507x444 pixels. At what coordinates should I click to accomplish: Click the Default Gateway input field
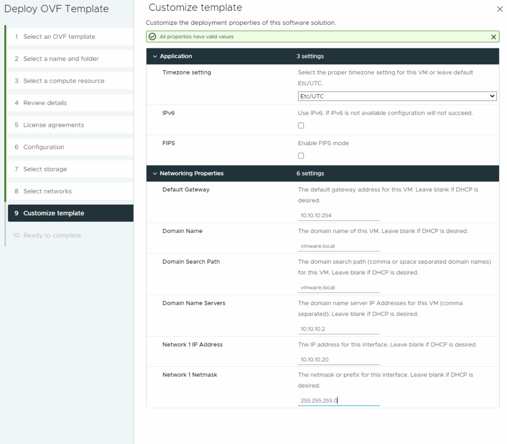[x=339, y=215]
